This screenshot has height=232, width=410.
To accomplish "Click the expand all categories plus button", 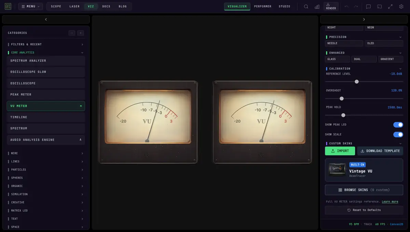I will point(81,33).
